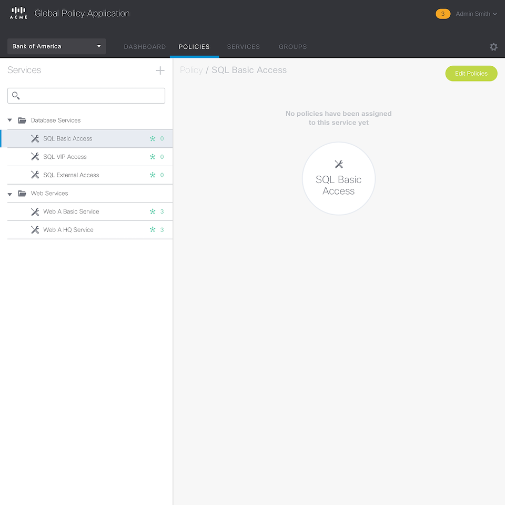Switch to the Dashboard tab

click(x=145, y=47)
